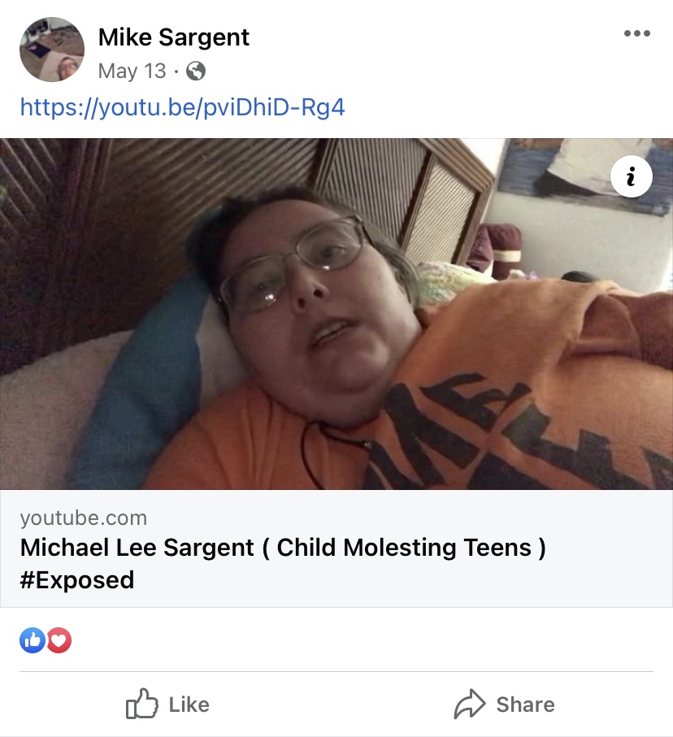Open the three-dot post options menu

point(636,33)
